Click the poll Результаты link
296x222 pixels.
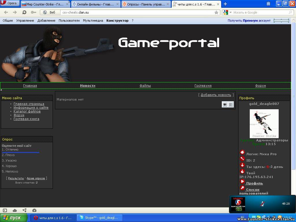click(16, 178)
